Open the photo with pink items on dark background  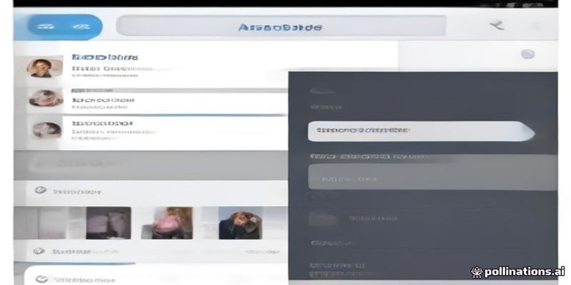click(108, 223)
